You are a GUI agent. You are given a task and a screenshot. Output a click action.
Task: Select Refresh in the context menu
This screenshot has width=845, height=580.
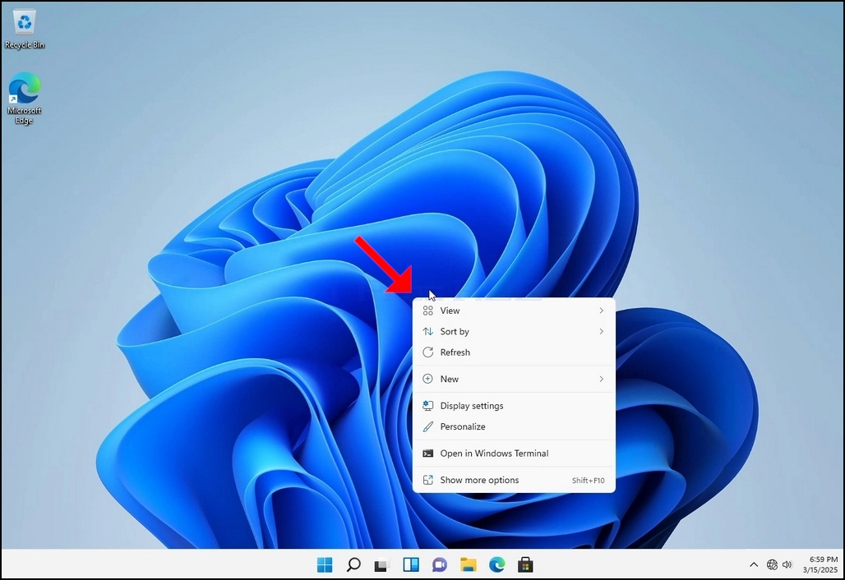[514, 352]
